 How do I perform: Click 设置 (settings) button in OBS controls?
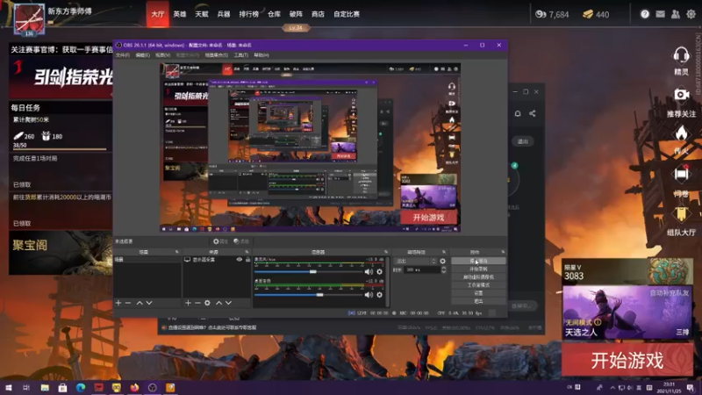click(478, 293)
